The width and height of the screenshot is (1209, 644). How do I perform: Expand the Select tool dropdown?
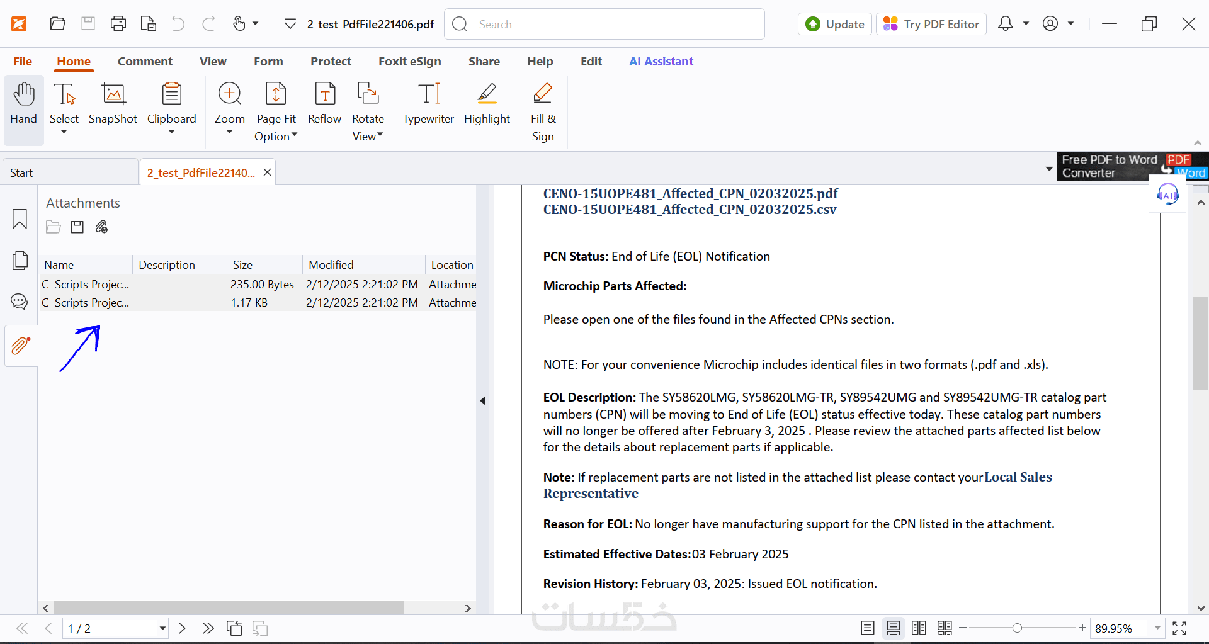click(x=64, y=132)
